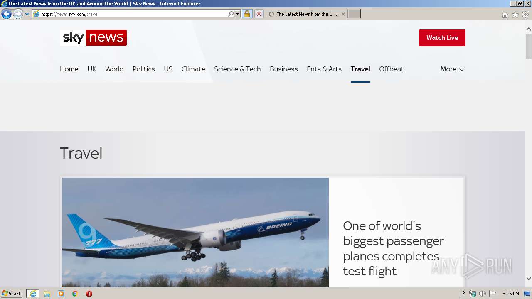Close the Latest News tab
The height and width of the screenshot is (299, 532).
tap(343, 14)
